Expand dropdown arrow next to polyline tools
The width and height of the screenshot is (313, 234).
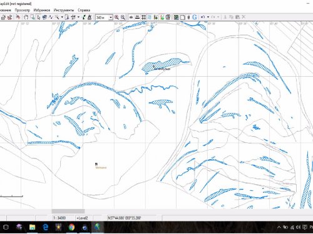pyautogui.click(x=62, y=17)
